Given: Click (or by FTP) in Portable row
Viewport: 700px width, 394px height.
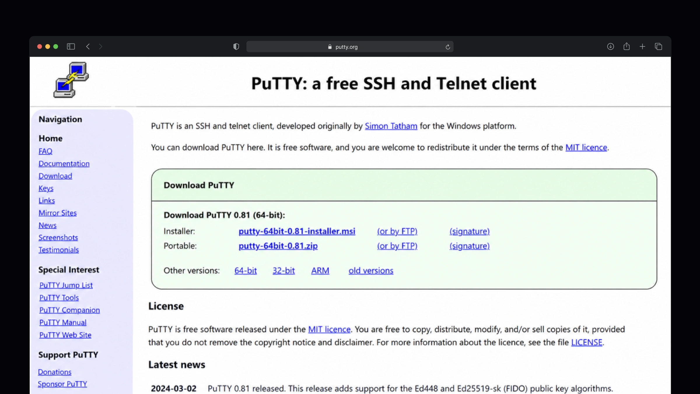Looking at the screenshot, I should [397, 246].
